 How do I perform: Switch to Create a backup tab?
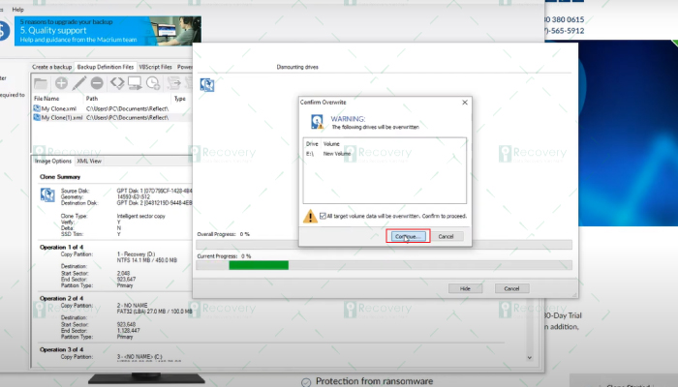51,67
